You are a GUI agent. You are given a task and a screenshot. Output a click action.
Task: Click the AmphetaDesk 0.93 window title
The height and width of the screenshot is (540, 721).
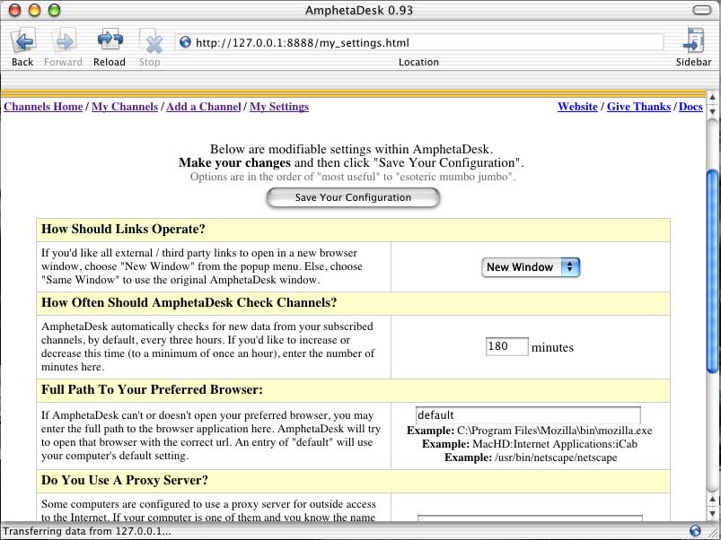[x=359, y=10]
